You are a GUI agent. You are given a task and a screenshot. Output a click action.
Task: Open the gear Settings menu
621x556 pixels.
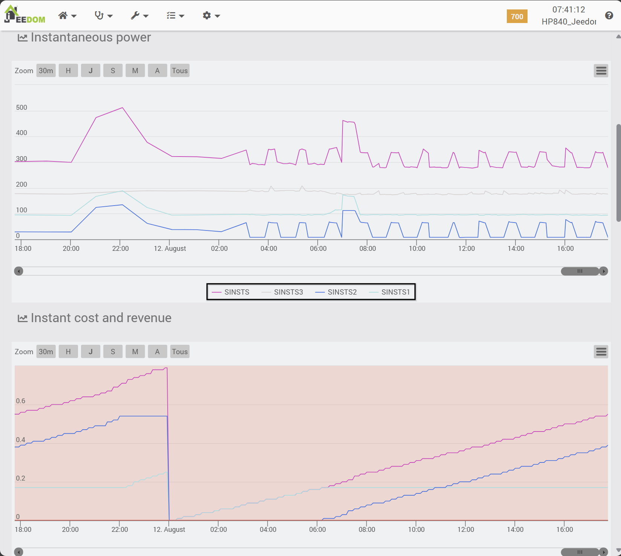pos(211,15)
